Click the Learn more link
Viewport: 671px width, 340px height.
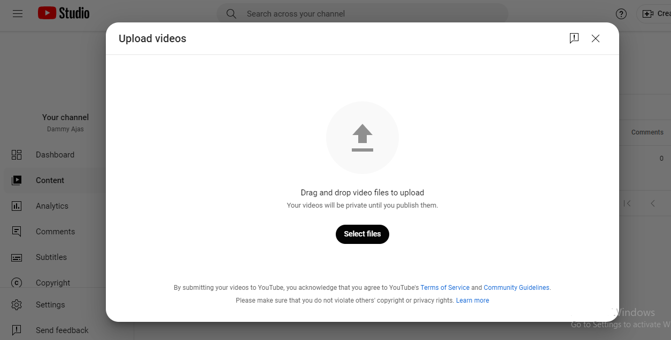472,301
